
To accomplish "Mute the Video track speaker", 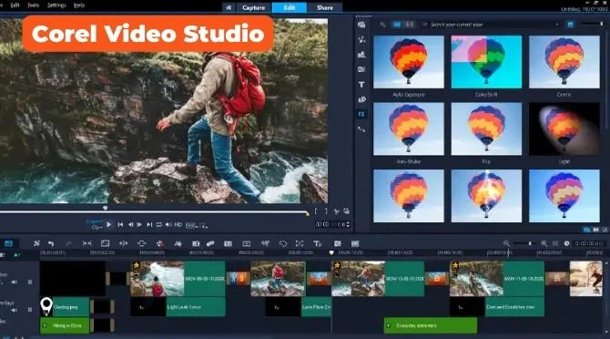I will [x=15, y=282].
